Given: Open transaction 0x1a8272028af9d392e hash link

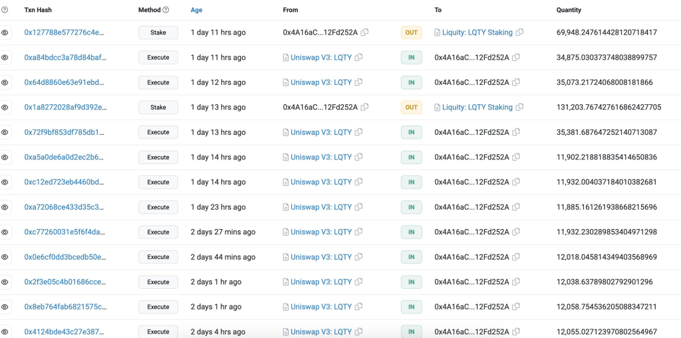Looking at the screenshot, I should (x=65, y=107).
